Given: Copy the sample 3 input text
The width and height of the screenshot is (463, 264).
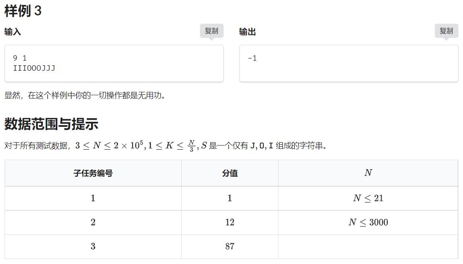Looking at the screenshot, I should pos(211,31).
